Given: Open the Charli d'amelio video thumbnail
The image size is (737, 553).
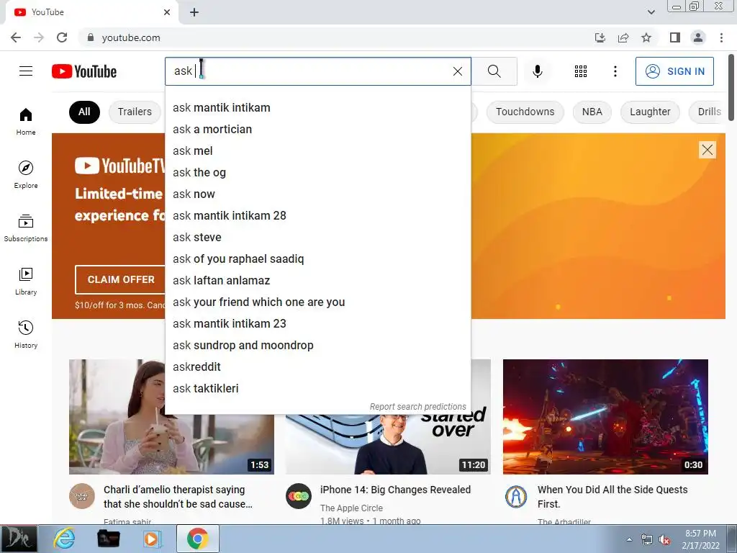Looking at the screenshot, I should [171, 417].
